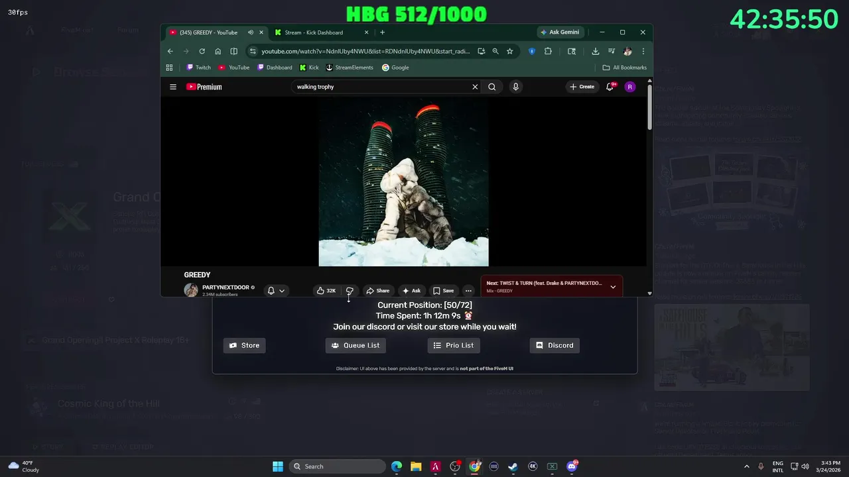The image size is (849, 477).
Task: Open notification preferences chevron beside bell
Action: [x=282, y=291]
